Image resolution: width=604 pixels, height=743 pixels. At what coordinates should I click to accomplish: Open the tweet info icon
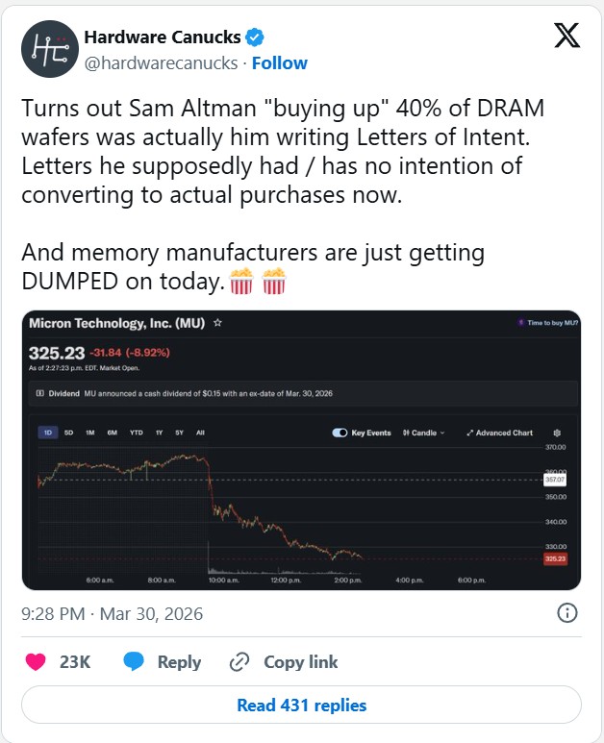(x=567, y=612)
